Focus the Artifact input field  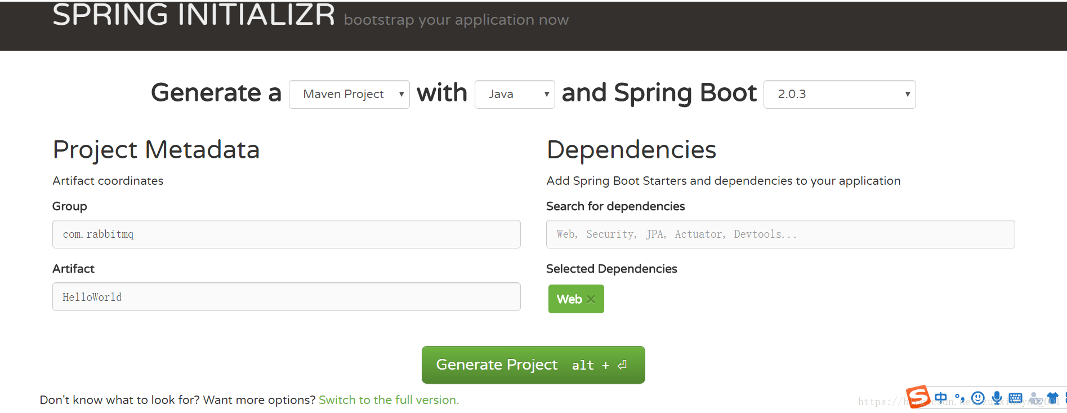286,296
